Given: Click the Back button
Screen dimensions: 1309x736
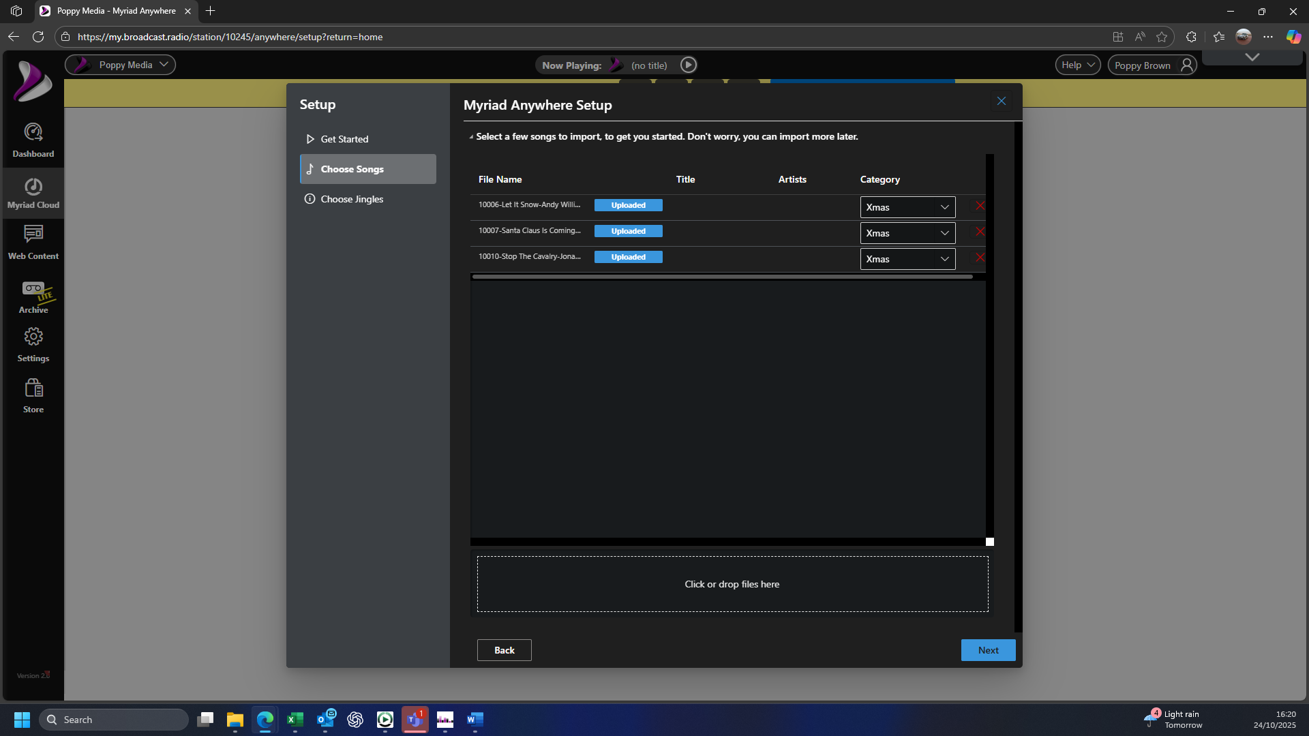Looking at the screenshot, I should pos(504,650).
